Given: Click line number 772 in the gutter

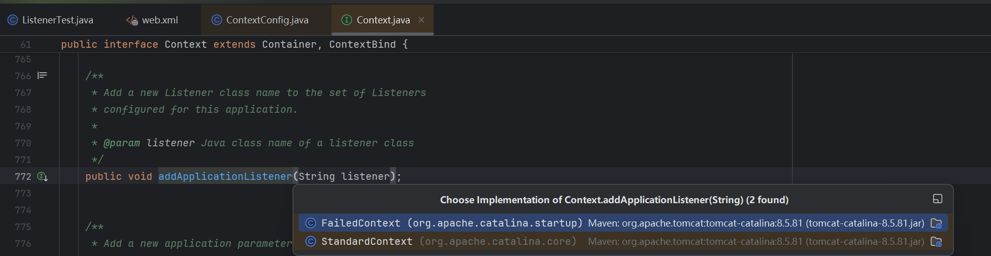Looking at the screenshot, I should coord(23,176).
